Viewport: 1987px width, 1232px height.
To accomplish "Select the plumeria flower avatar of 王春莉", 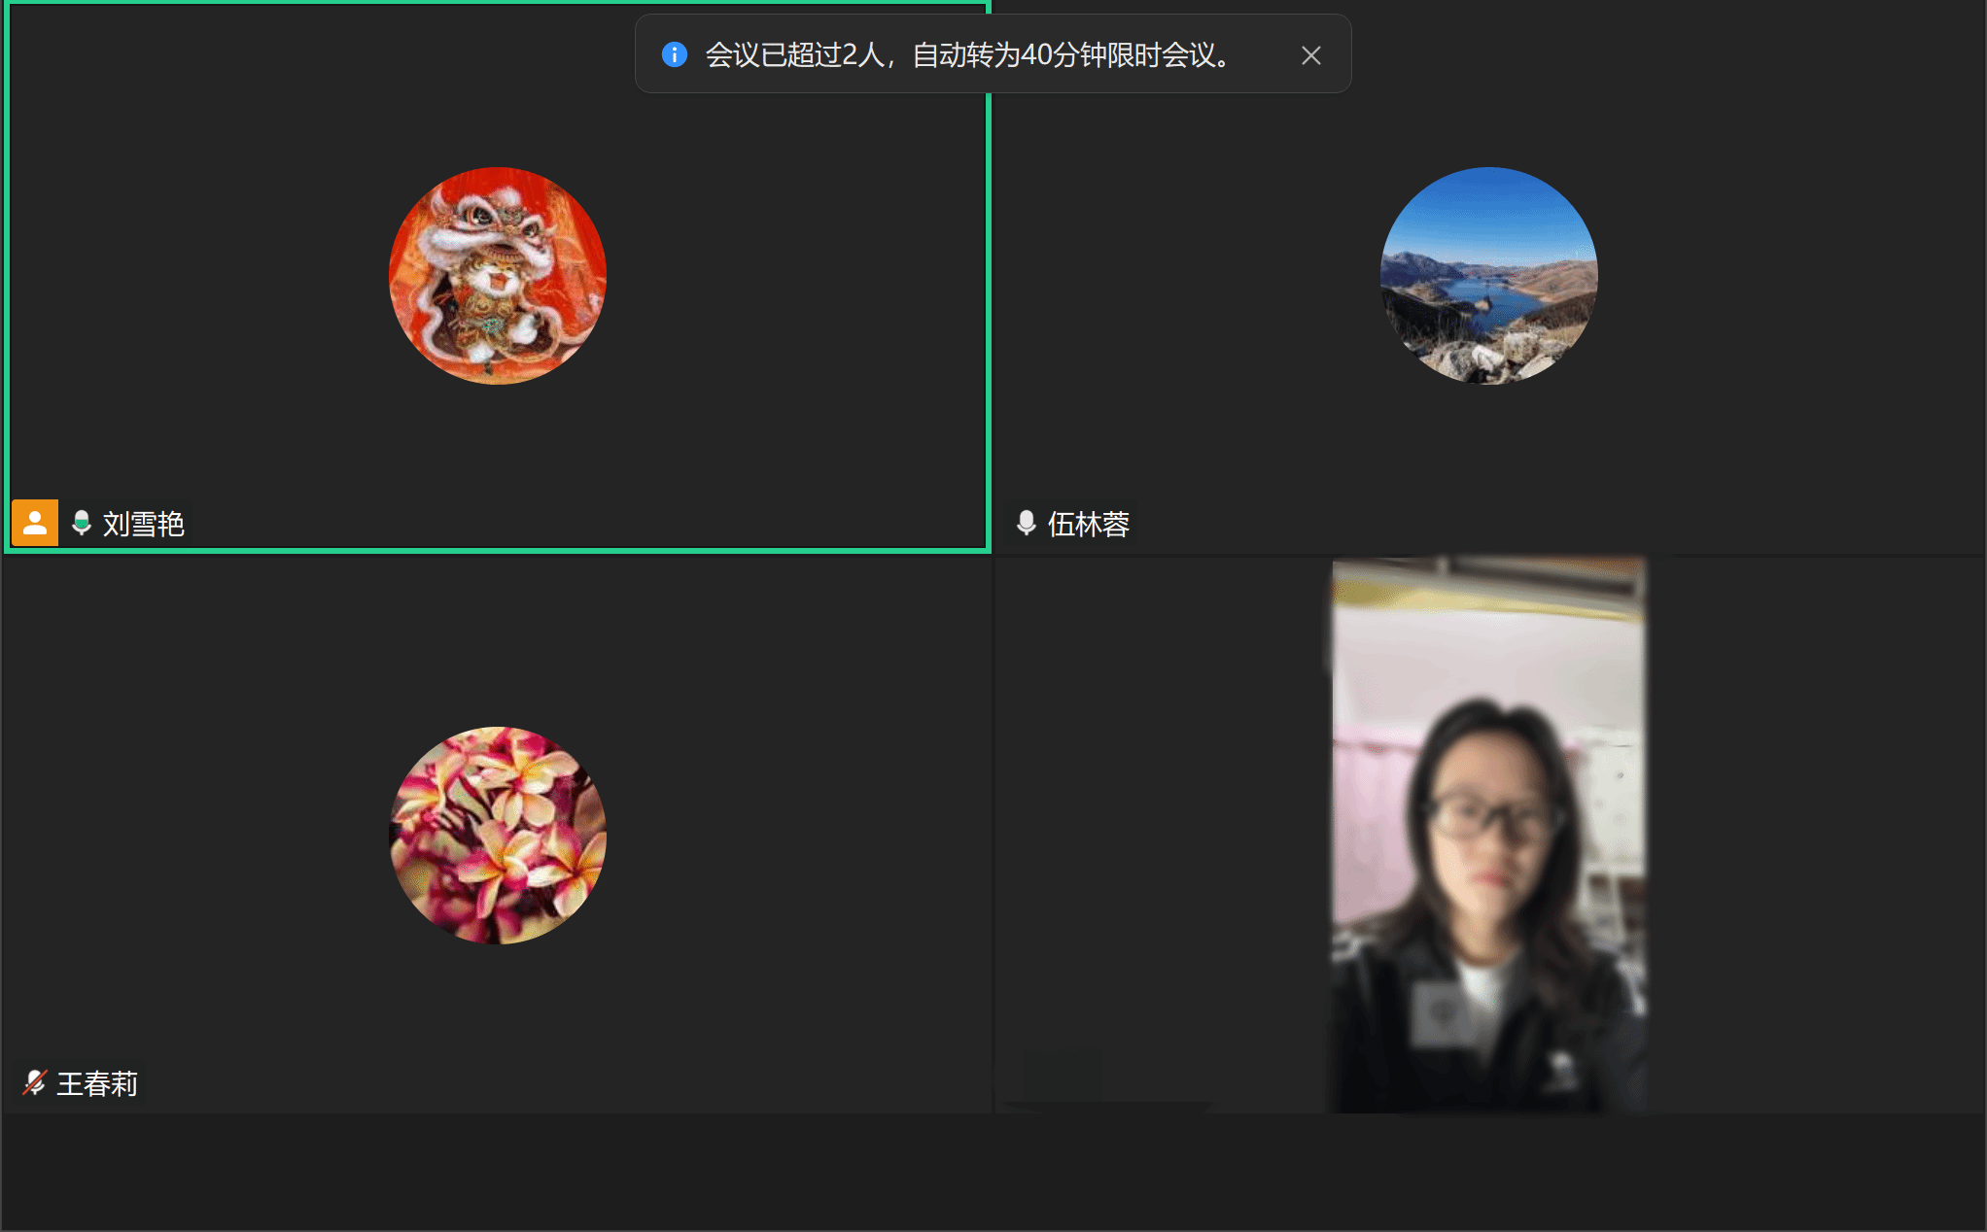I will coord(498,836).
